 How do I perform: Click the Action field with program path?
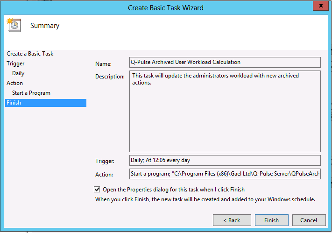click(225, 174)
